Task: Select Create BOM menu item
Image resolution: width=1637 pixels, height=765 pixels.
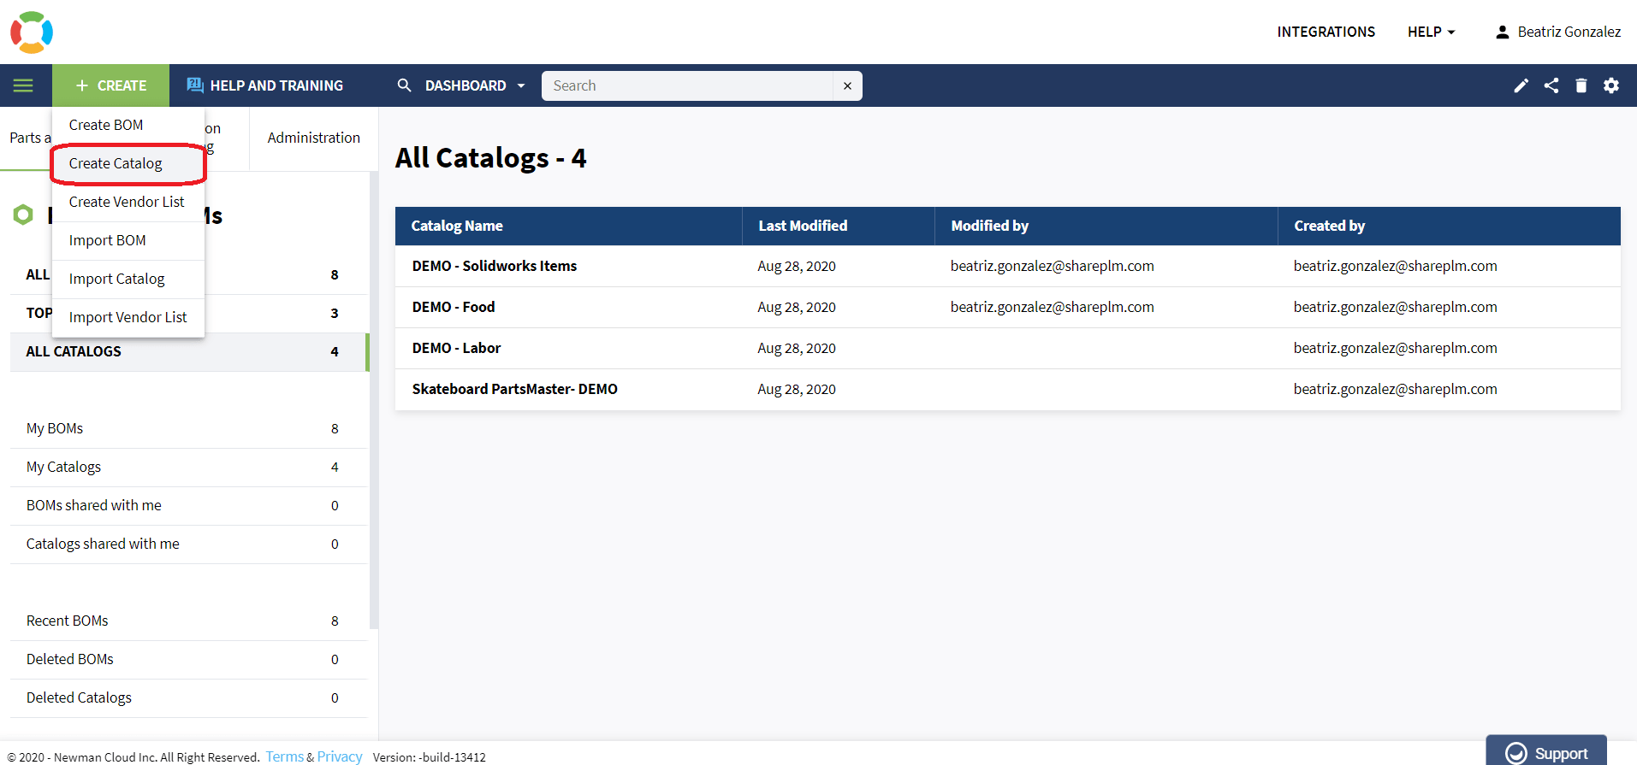Action: coord(128,125)
